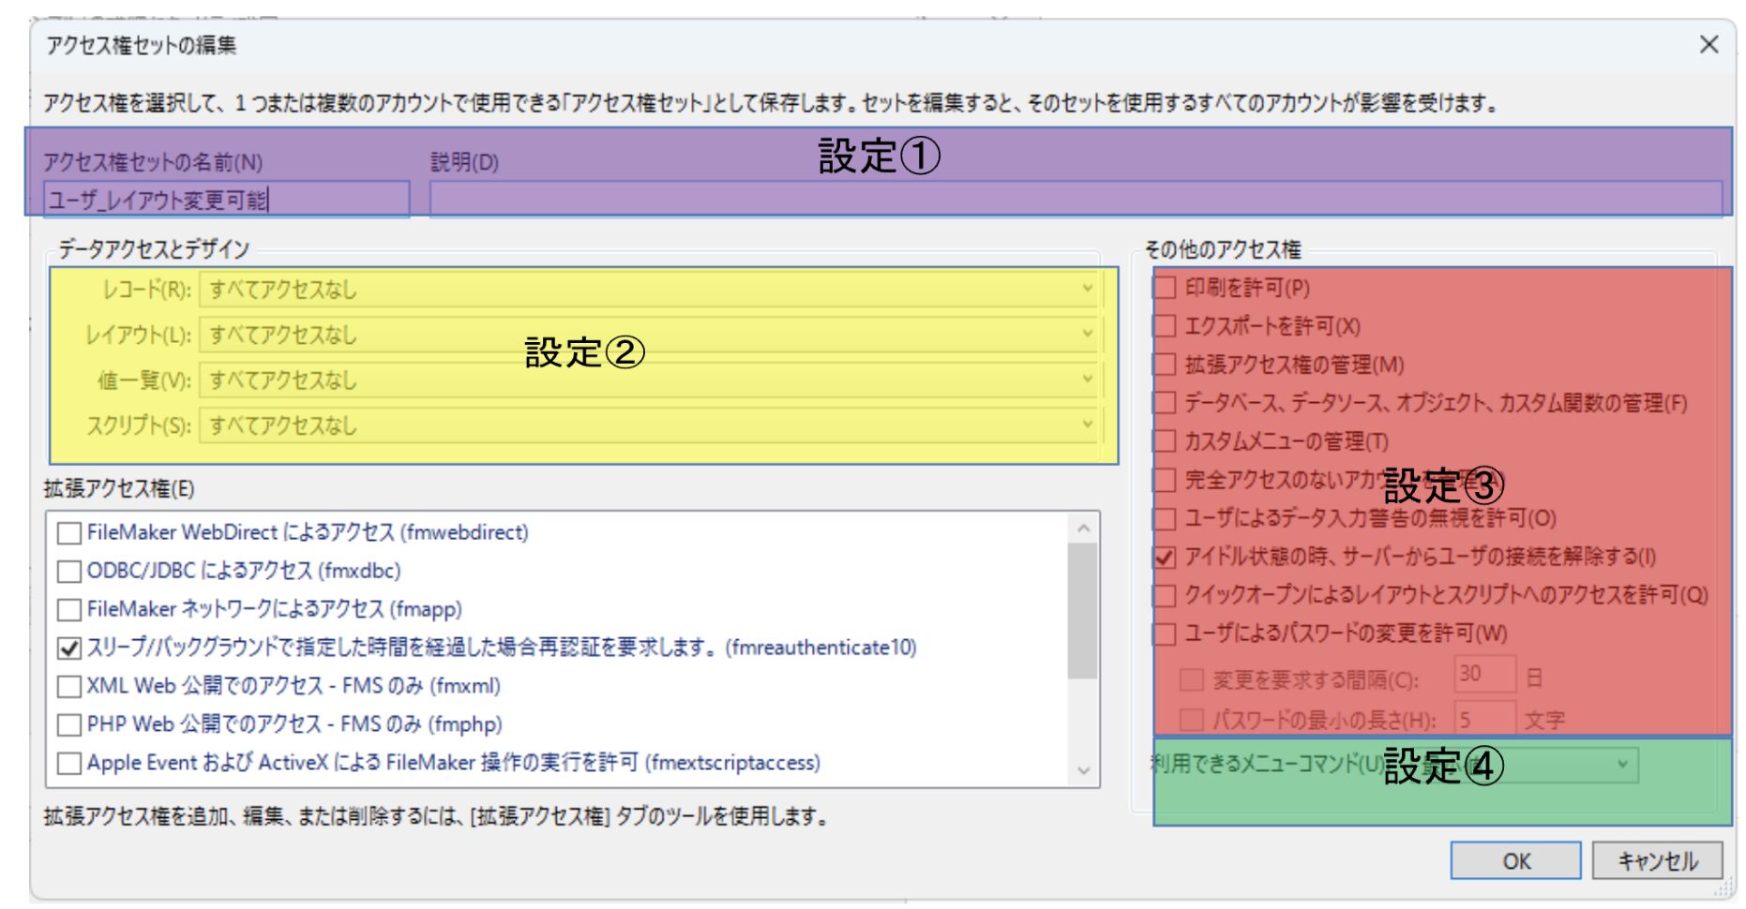Click the アクセス権セットの名前 input field

225,200
